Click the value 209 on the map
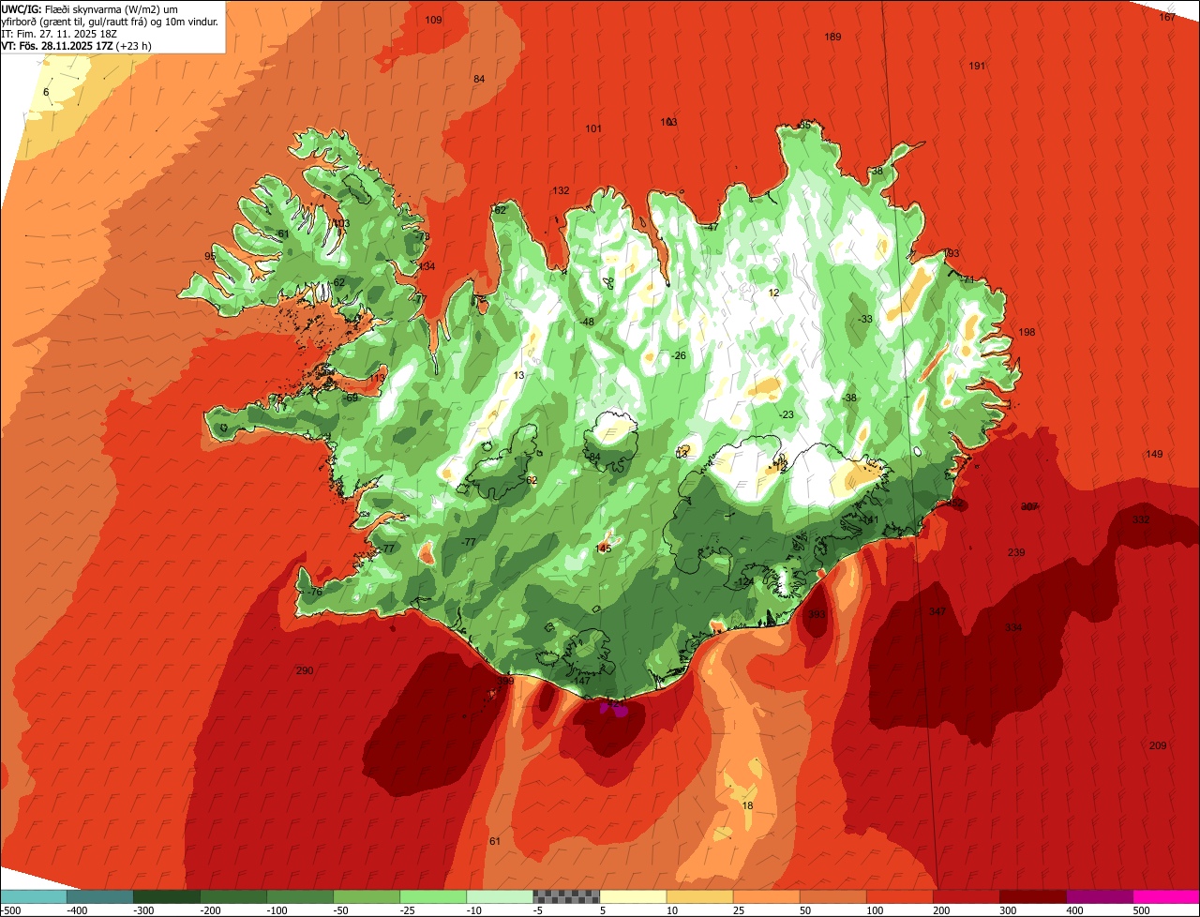This screenshot has width=1200, height=917. [x=1158, y=745]
